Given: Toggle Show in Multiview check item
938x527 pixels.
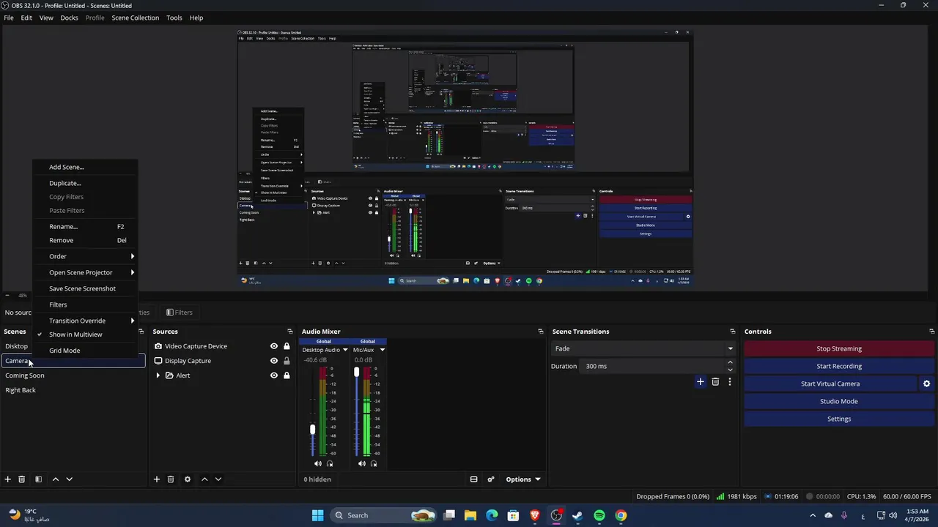Looking at the screenshot, I should (85, 334).
